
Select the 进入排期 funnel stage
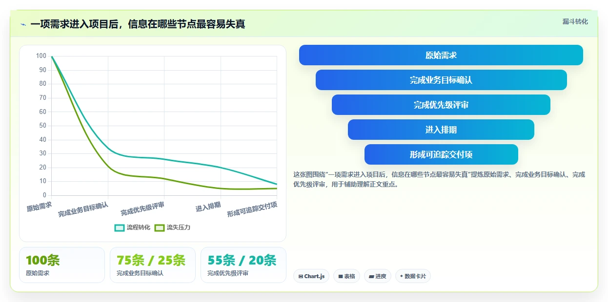tap(441, 130)
